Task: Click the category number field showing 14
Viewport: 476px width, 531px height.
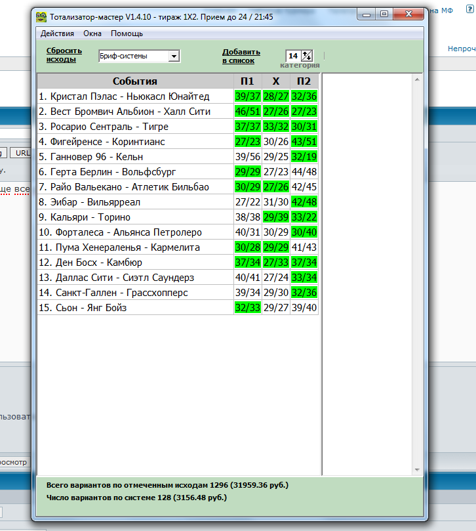Action: (293, 56)
